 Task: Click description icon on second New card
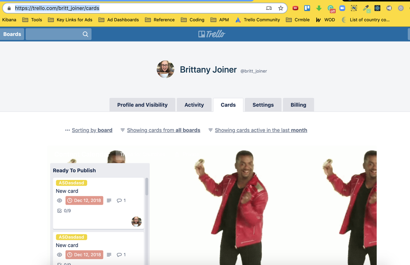point(109,255)
